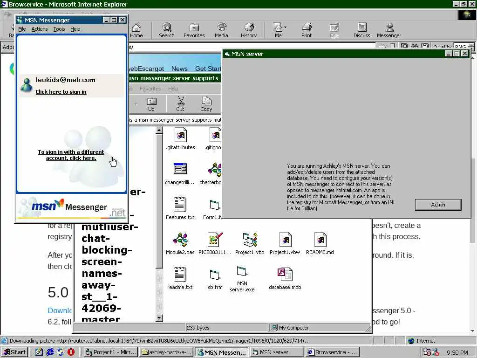Select the sb.frm file icon
Screen dimensions: 477x358
click(215, 275)
